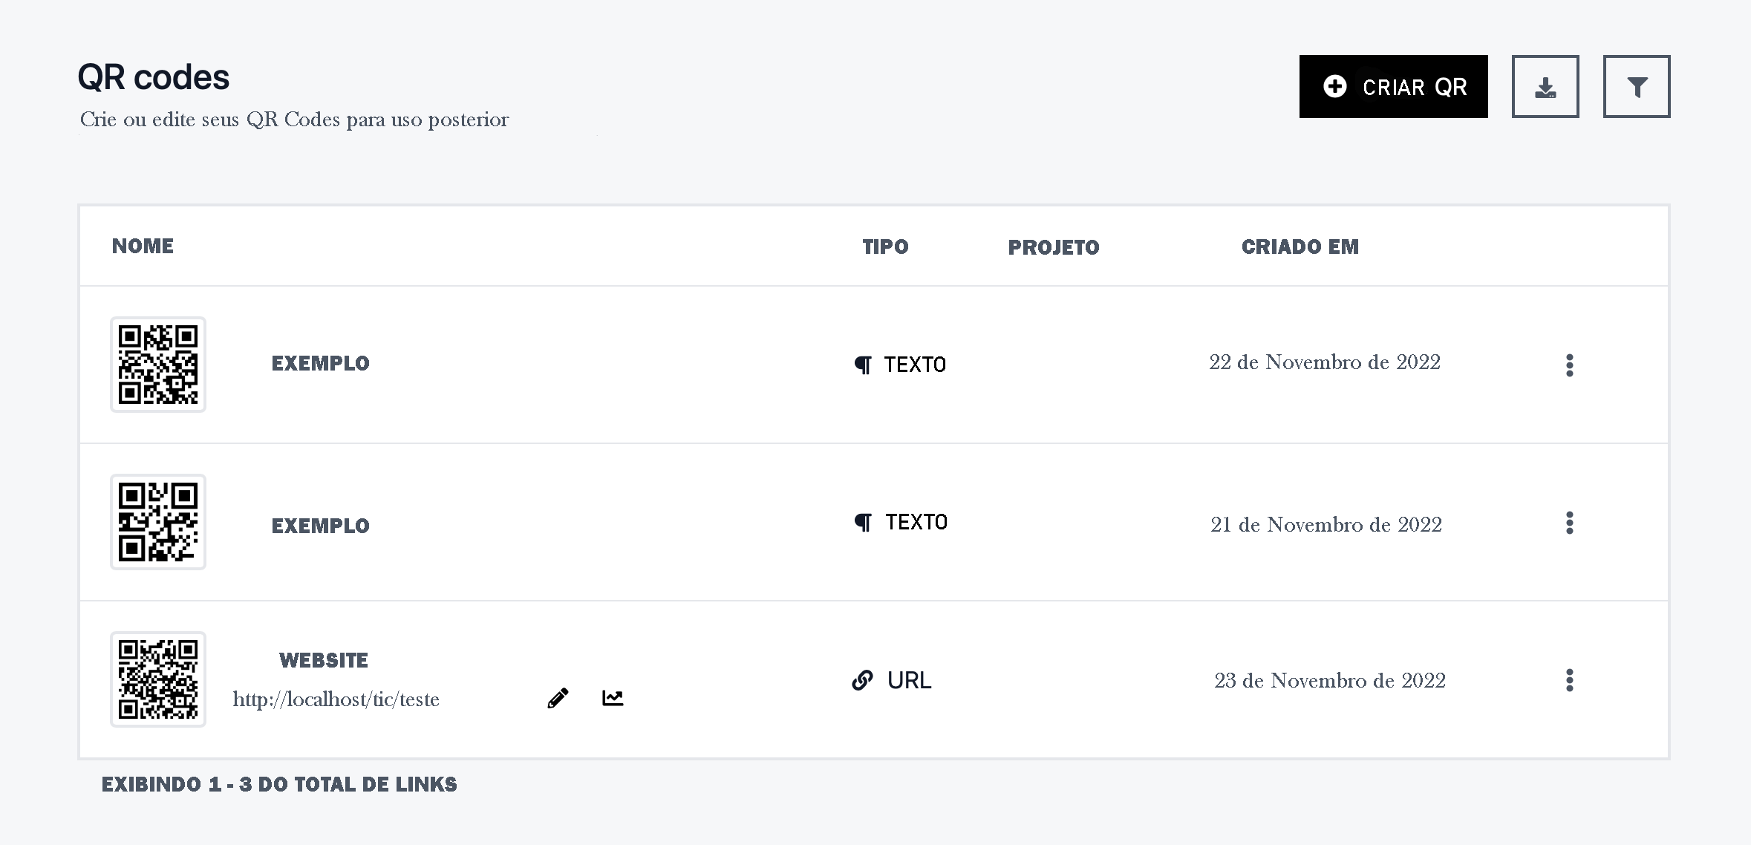This screenshot has width=1751, height=845.
Task: Click second EXEMPLO QR code thumbnail
Action: click(x=158, y=522)
